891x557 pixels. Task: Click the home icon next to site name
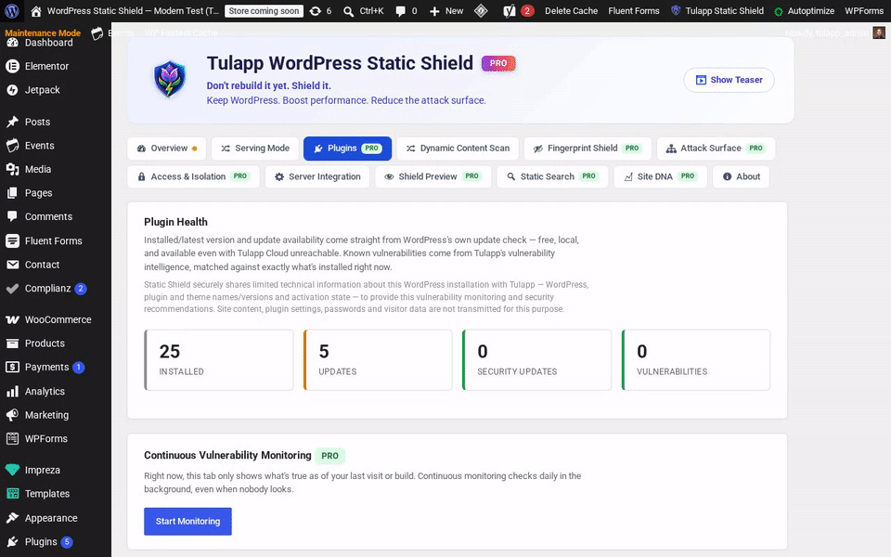click(x=36, y=11)
